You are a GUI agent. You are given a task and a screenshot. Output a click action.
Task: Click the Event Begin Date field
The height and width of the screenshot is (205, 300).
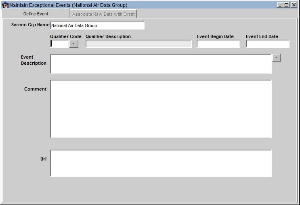(x=218, y=44)
